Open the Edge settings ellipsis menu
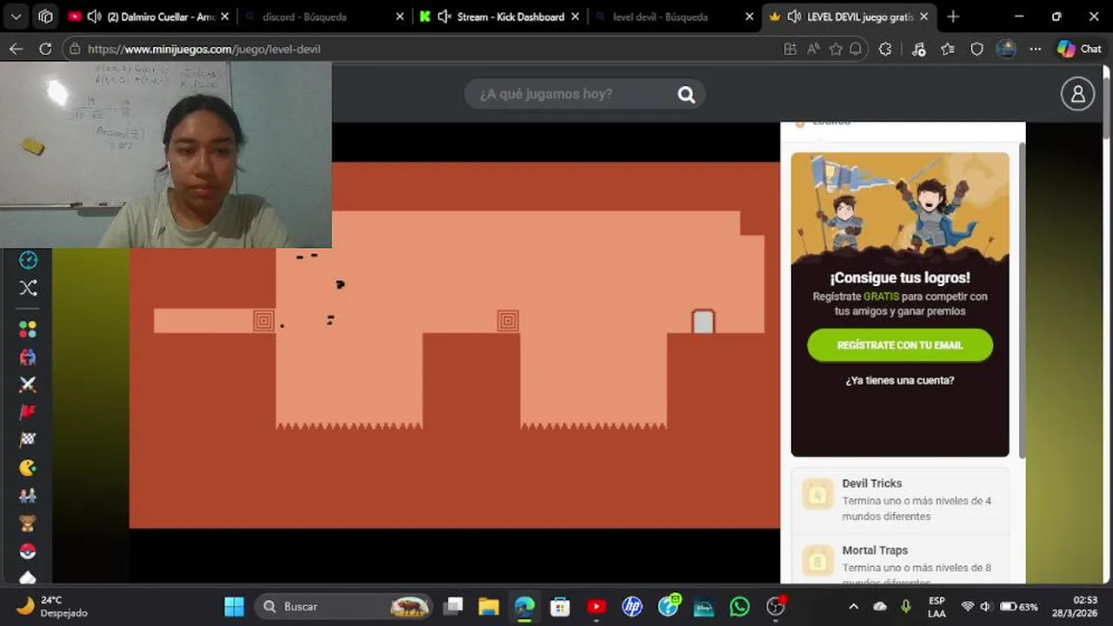This screenshot has height=626, width=1113. tap(1035, 50)
